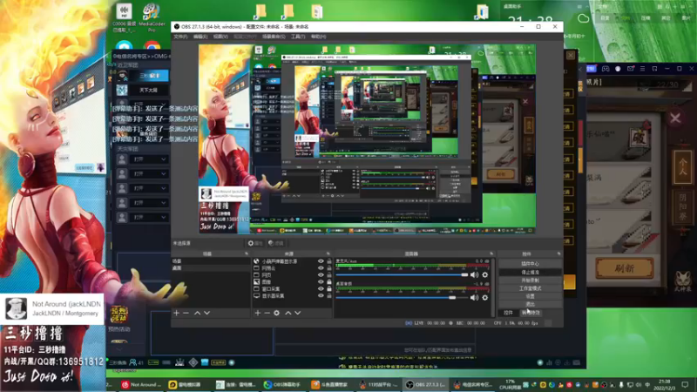Open the hamburger menu icon in the emulator title bar
This screenshot has height=392, width=697.
(x=642, y=69)
